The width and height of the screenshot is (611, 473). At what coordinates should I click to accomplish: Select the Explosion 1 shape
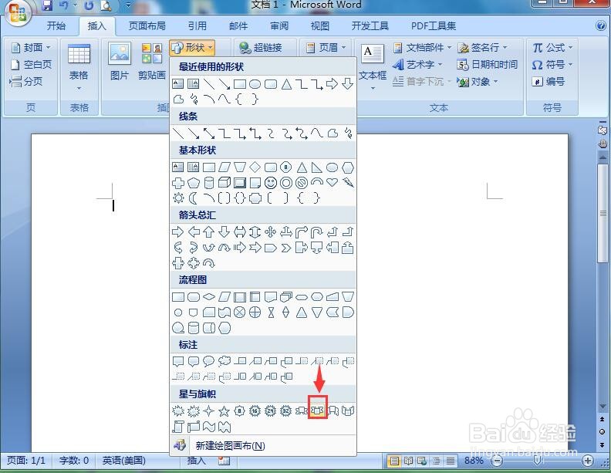click(178, 410)
